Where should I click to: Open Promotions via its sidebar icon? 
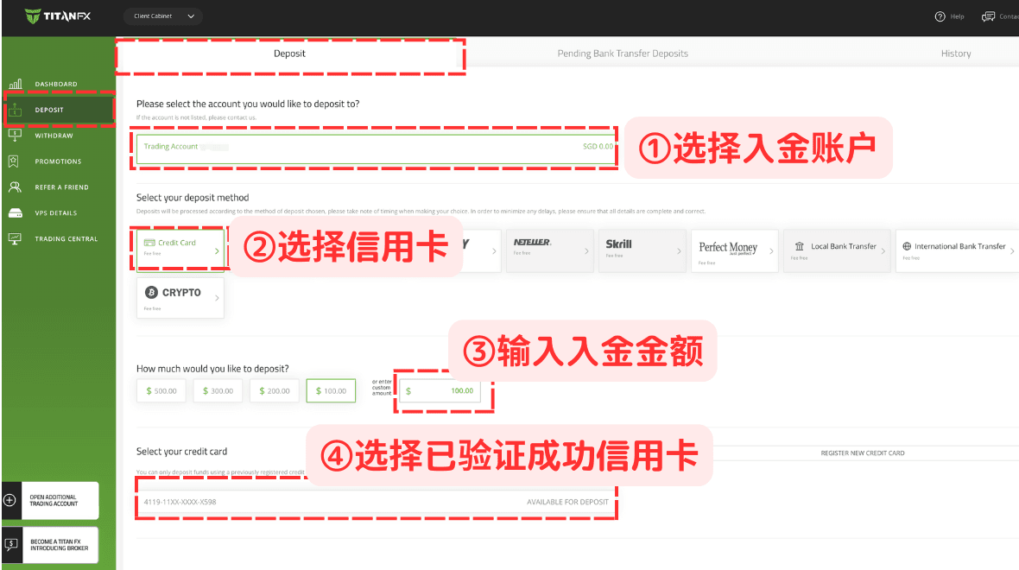(x=15, y=161)
